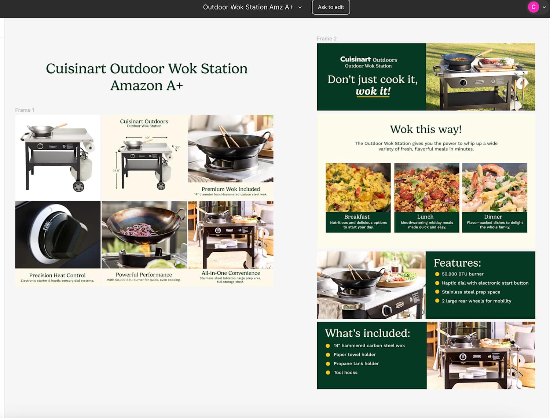
Task: Select the yellow bullet beside Tool hooks
Action: 328,373
